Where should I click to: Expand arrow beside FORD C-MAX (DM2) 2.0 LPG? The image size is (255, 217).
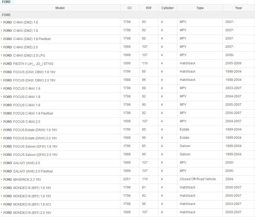point(1,55)
